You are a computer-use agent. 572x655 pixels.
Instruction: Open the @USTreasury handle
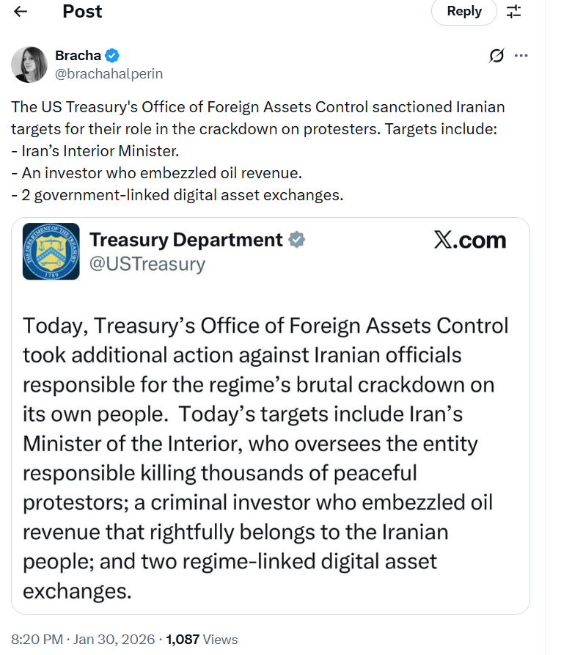(147, 263)
